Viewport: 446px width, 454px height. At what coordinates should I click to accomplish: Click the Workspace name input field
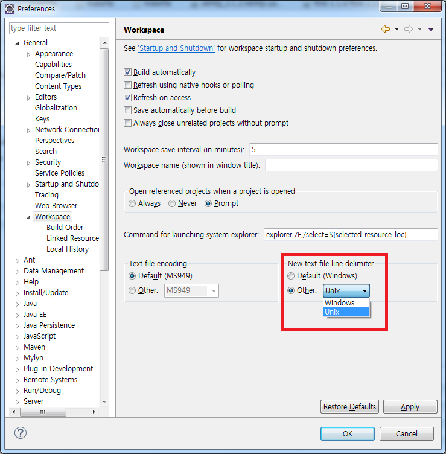[351, 165]
